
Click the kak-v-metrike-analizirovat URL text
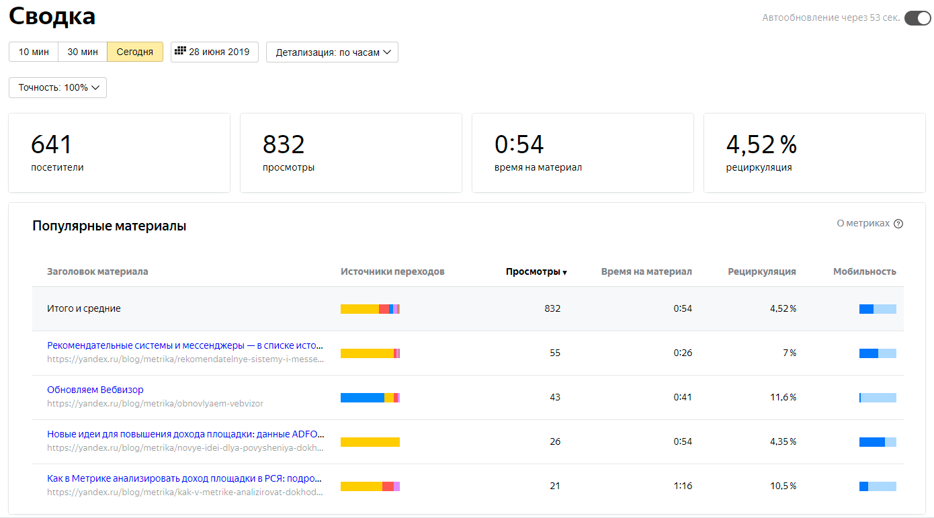[185, 492]
